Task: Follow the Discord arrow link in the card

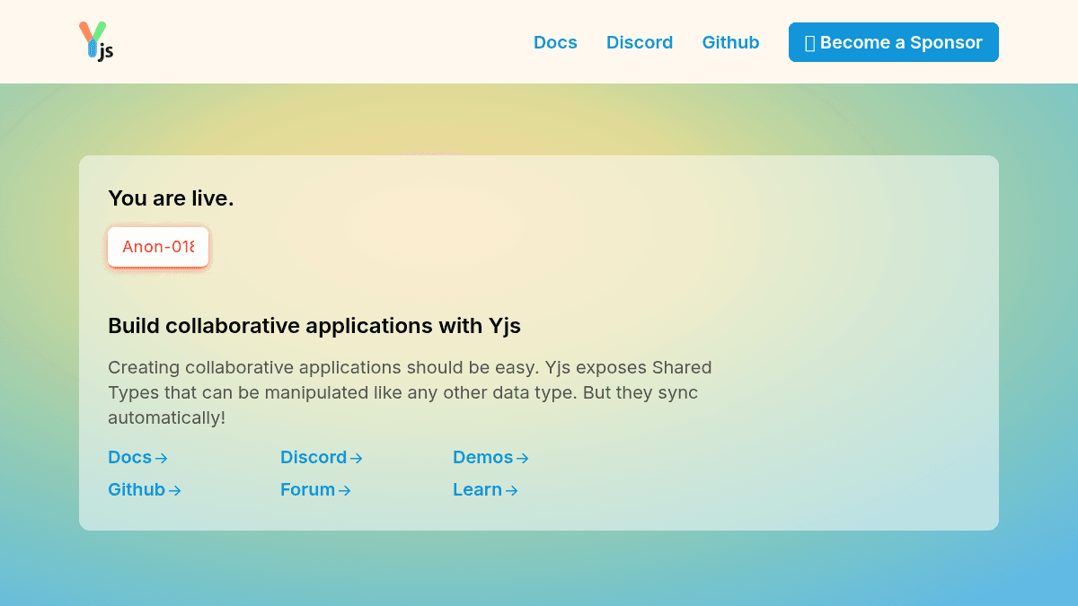Action: point(322,458)
